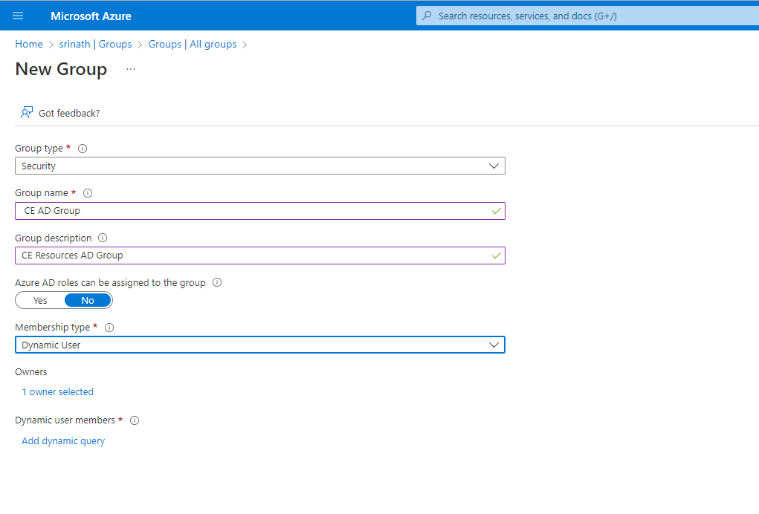Click the Group name info icon
759x514 pixels.
88,193
